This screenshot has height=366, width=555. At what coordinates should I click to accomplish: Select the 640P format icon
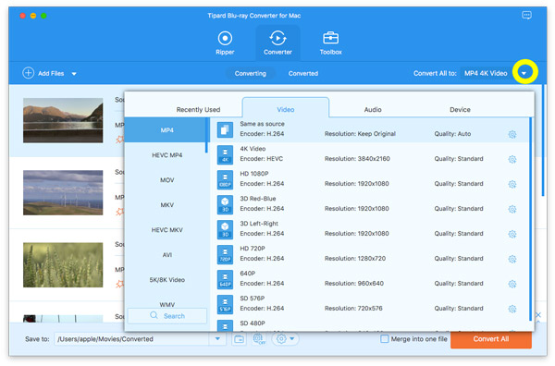click(225, 279)
